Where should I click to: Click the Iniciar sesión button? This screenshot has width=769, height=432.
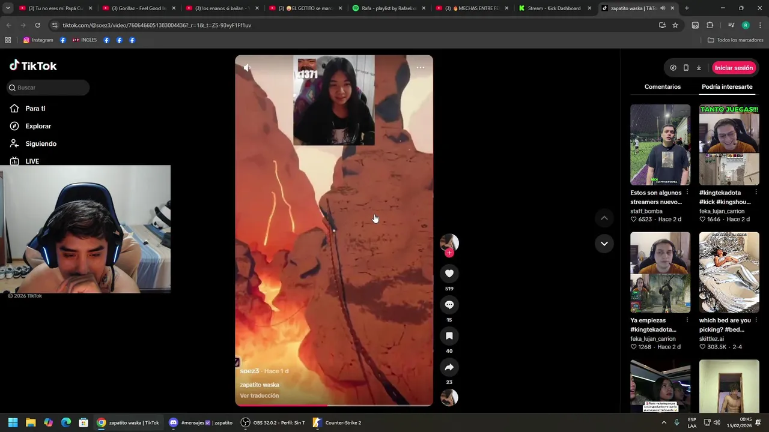point(734,68)
